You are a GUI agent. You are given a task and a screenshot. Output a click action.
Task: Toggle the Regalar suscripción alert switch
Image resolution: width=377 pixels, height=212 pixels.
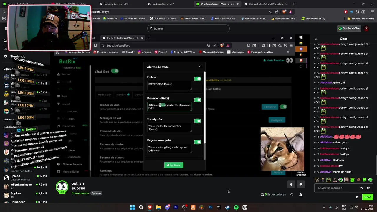coord(197,142)
